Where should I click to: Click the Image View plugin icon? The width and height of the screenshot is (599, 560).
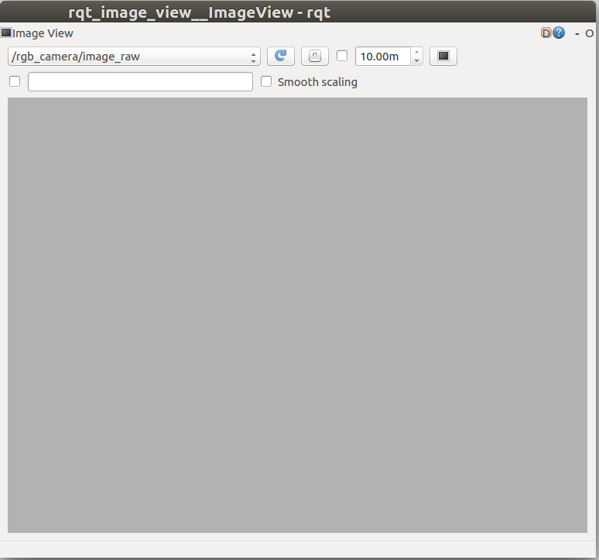pos(6,33)
